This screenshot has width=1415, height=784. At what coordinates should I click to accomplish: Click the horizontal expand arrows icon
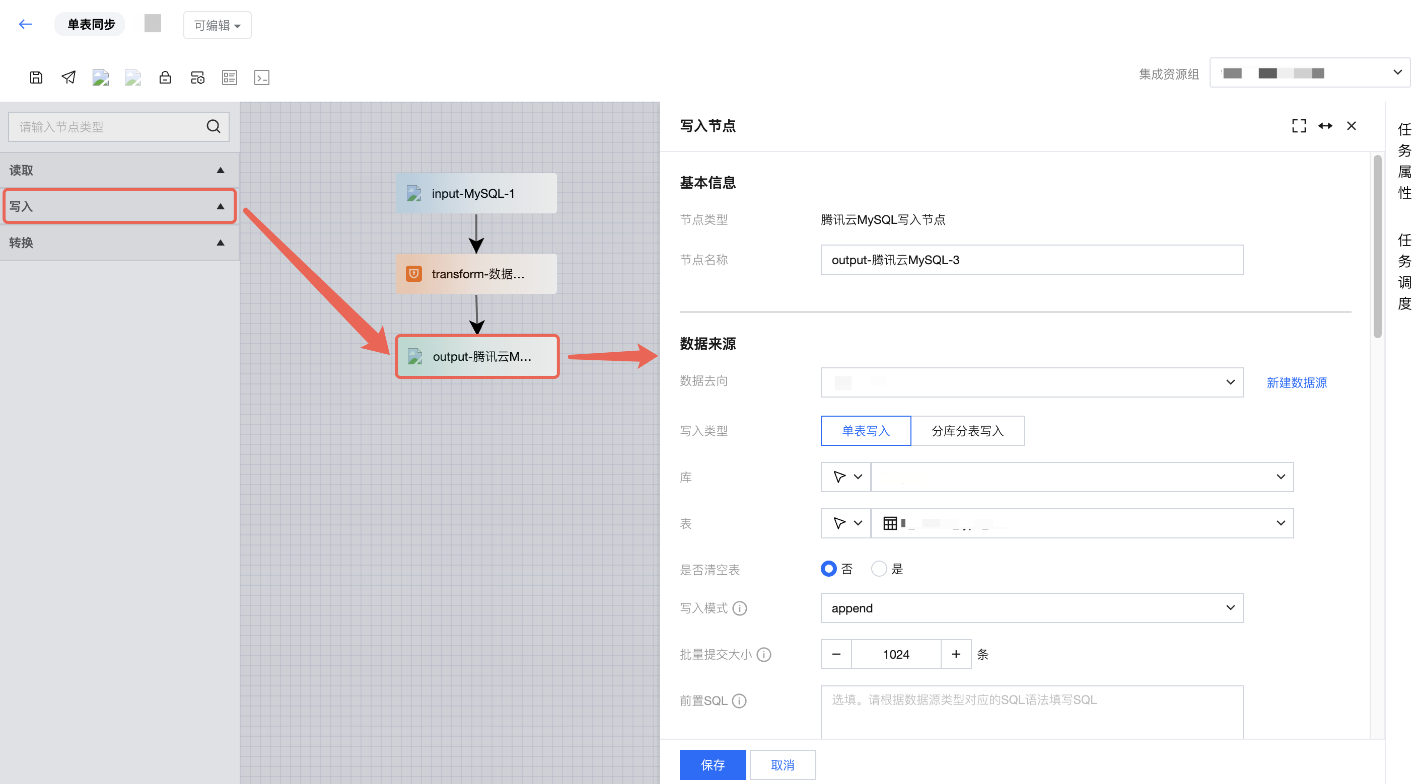[x=1325, y=126]
